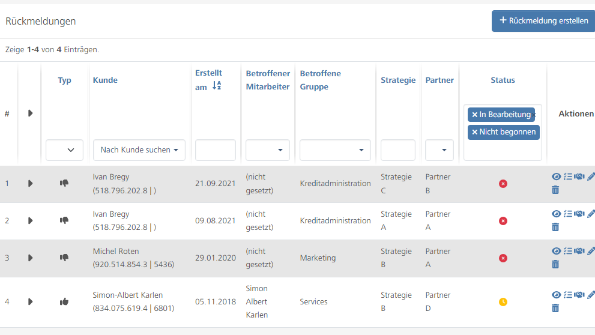This screenshot has height=335, width=595.
Task: Delete the Simon-Albert Karlen entry
Action: tap(555, 308)
